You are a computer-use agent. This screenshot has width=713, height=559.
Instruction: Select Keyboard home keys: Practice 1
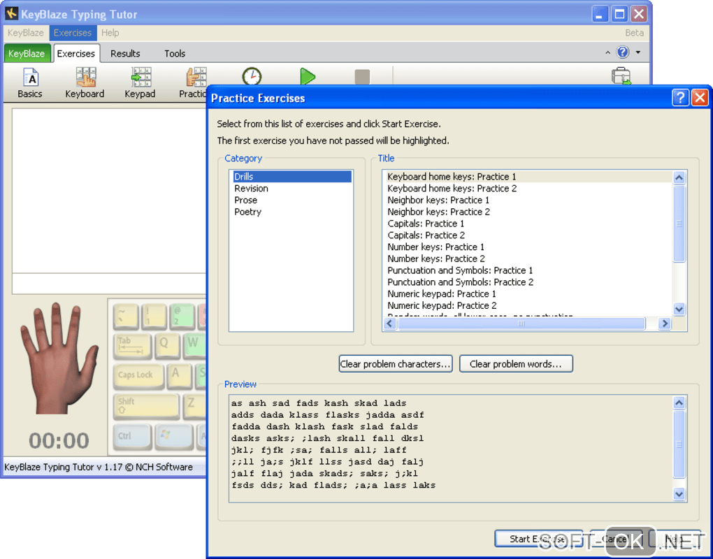528,176
